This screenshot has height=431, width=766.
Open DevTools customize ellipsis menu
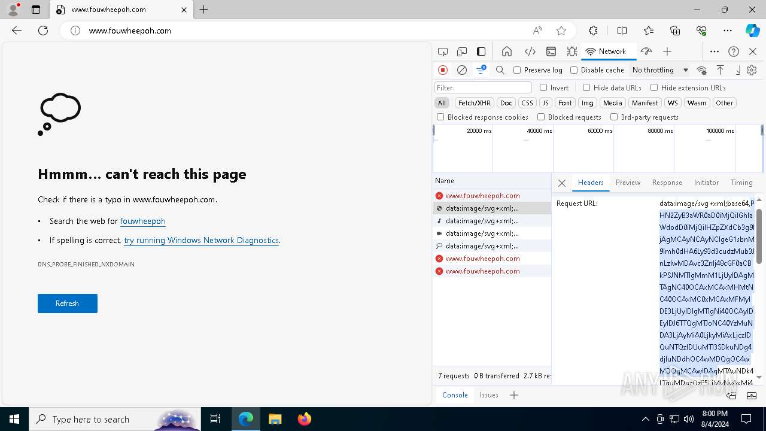pyautogui.click(x=715, y=51)
